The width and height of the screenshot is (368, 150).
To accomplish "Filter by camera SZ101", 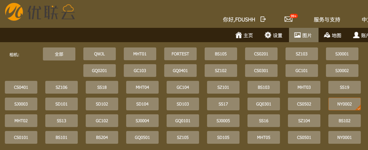I will 223,87.
